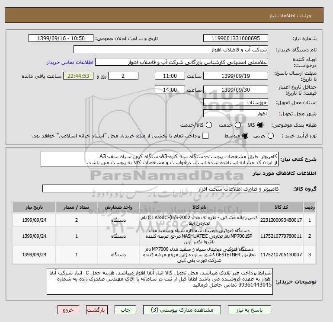Click the چاپ print button
Image resolution: width=333 pixels, height=322 pixels.
coord(125,310)
